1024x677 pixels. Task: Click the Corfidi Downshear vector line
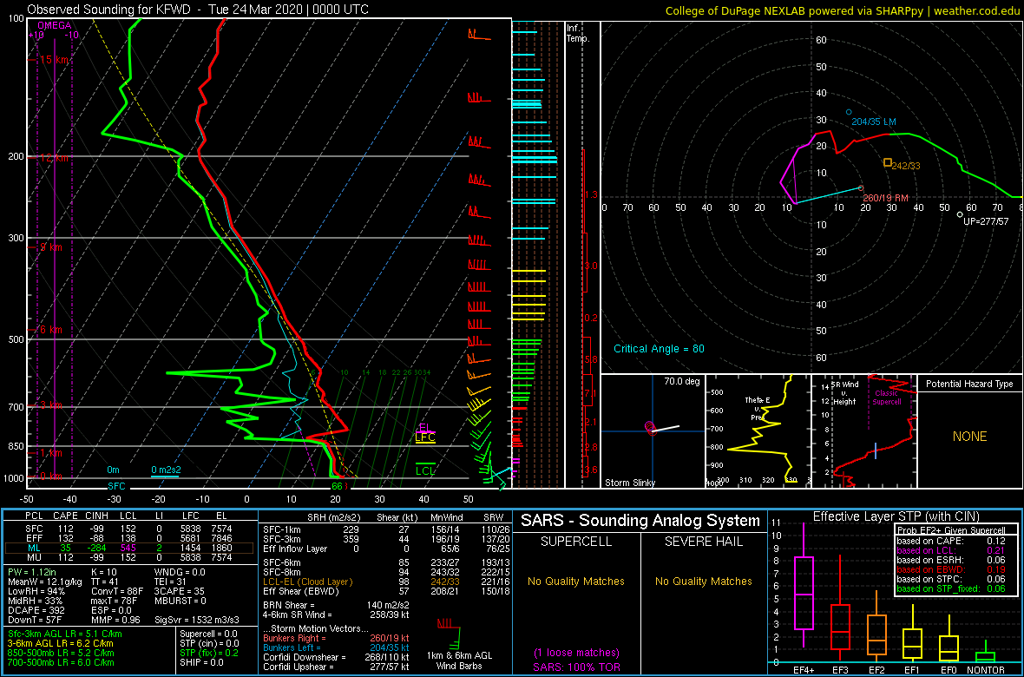[337, 657]
